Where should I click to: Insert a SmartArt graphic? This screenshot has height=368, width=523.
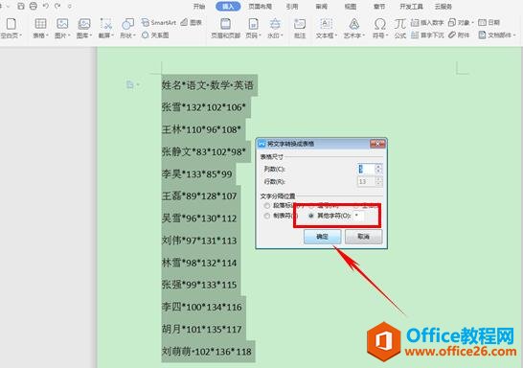pos(159,23)
